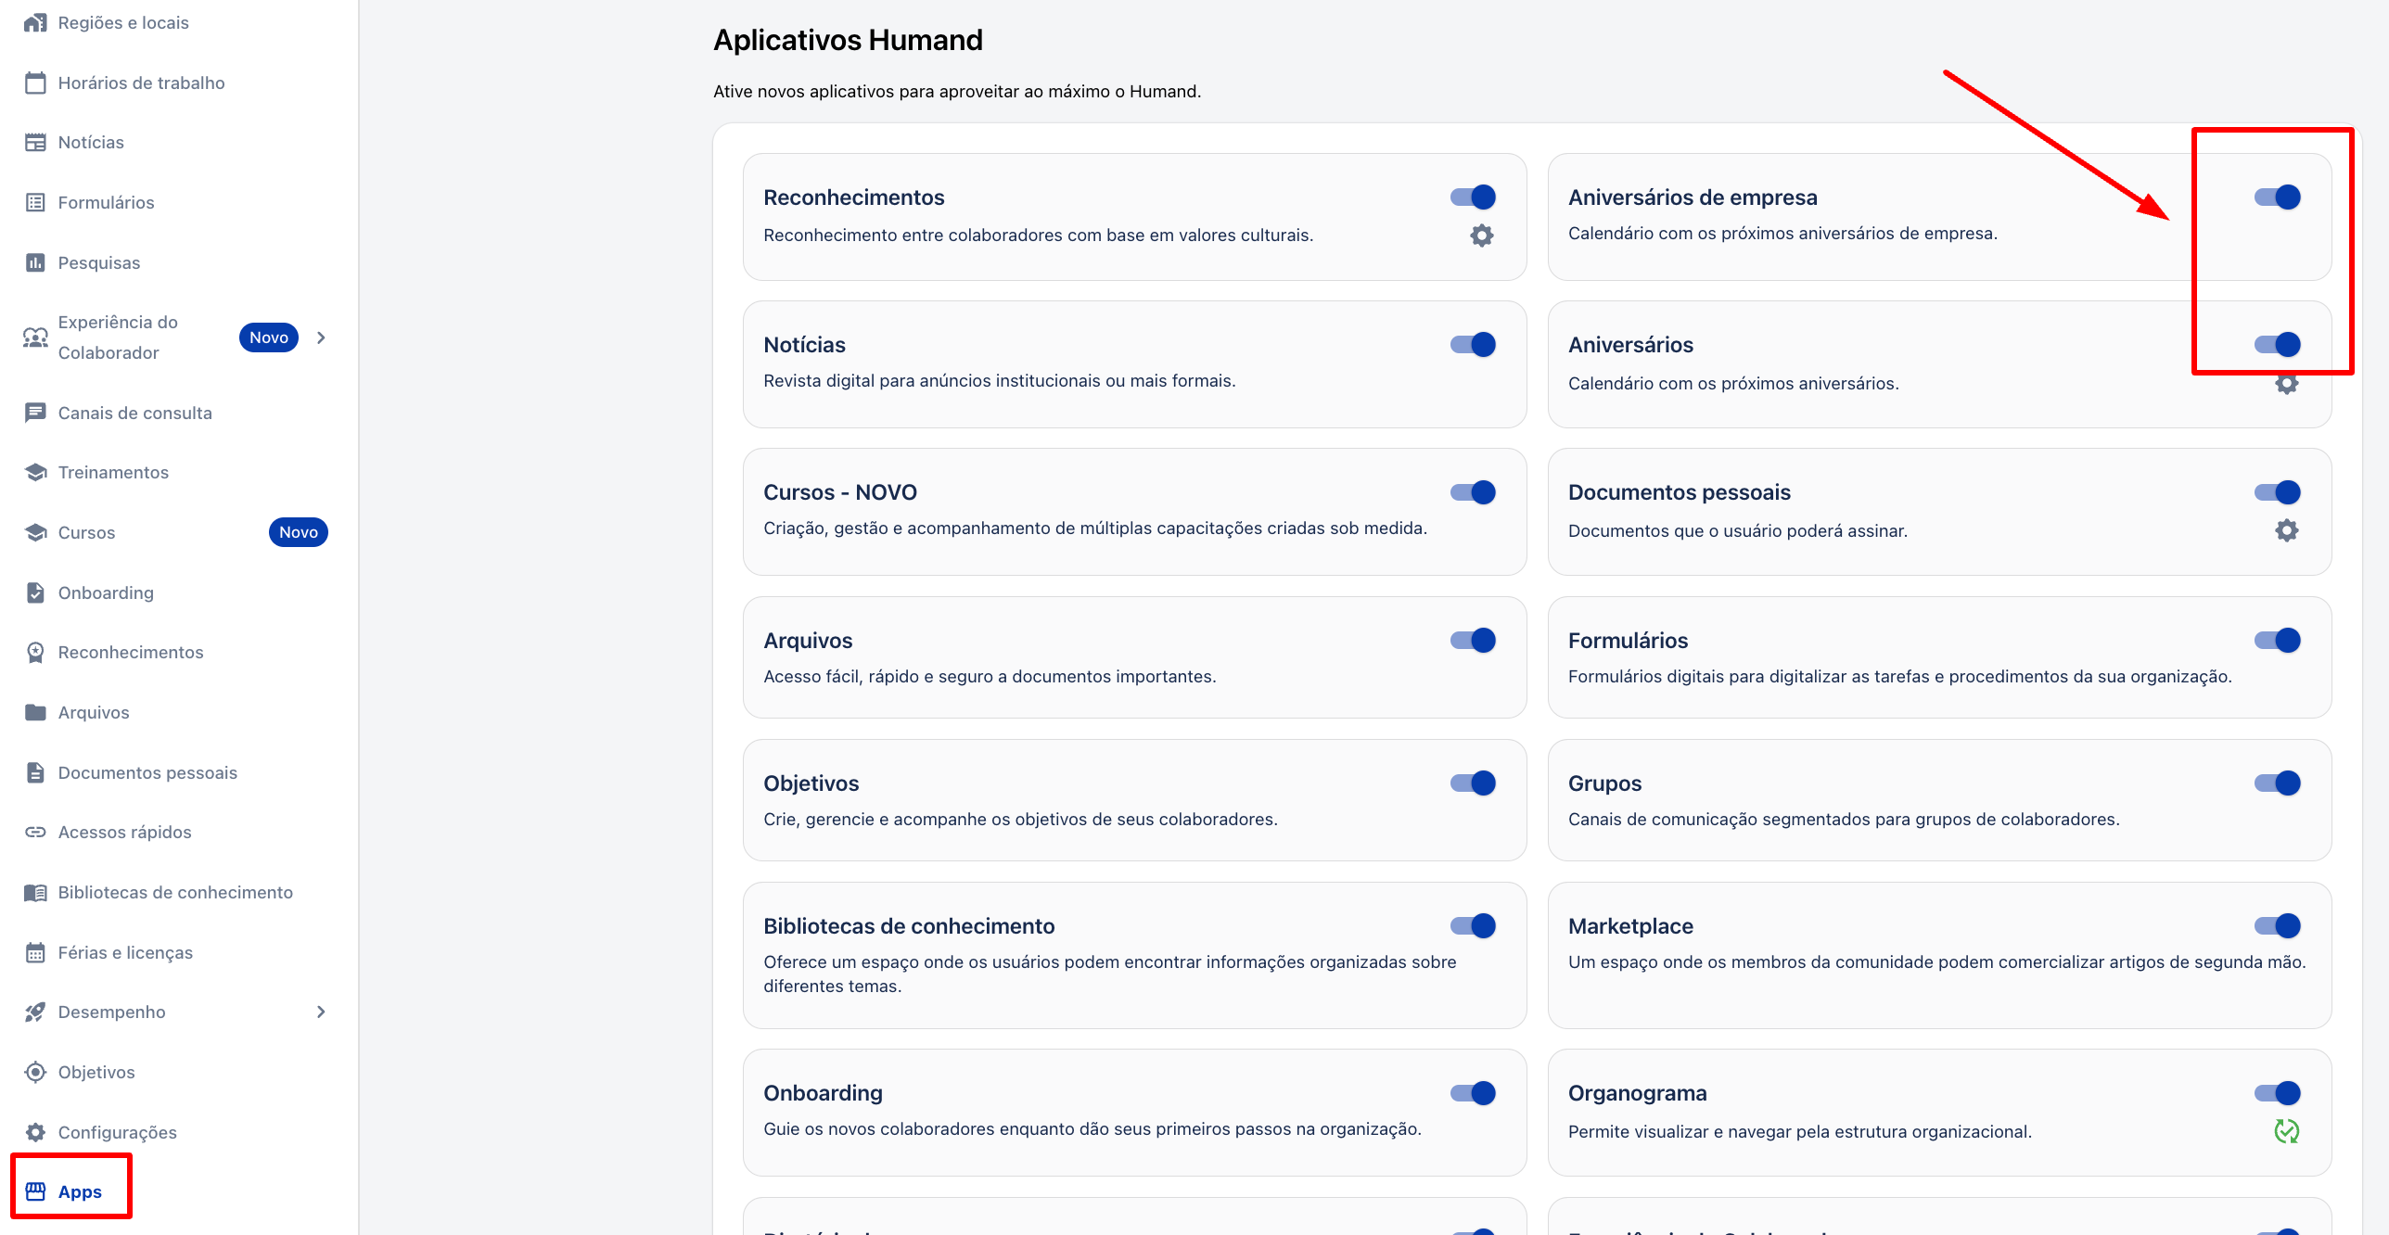Click the green sync icon on Organograma card
This screenshot has width=2389, height=1235.
(2287, 1131)
